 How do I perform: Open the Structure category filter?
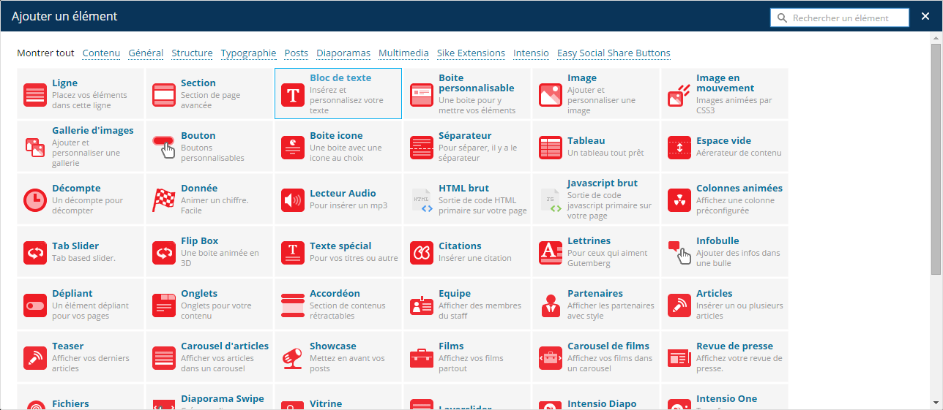coord(192,53)
